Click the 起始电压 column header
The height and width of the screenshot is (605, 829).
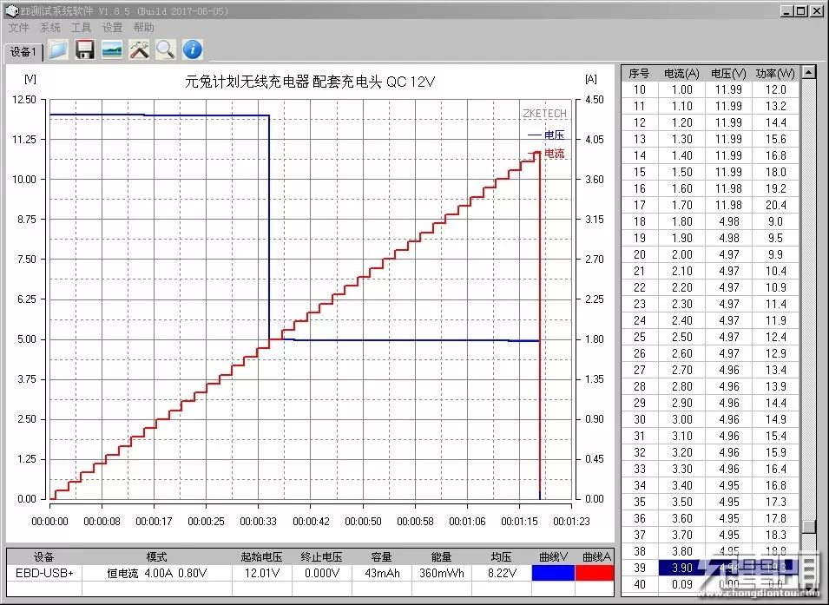click(x=261, y=557)
